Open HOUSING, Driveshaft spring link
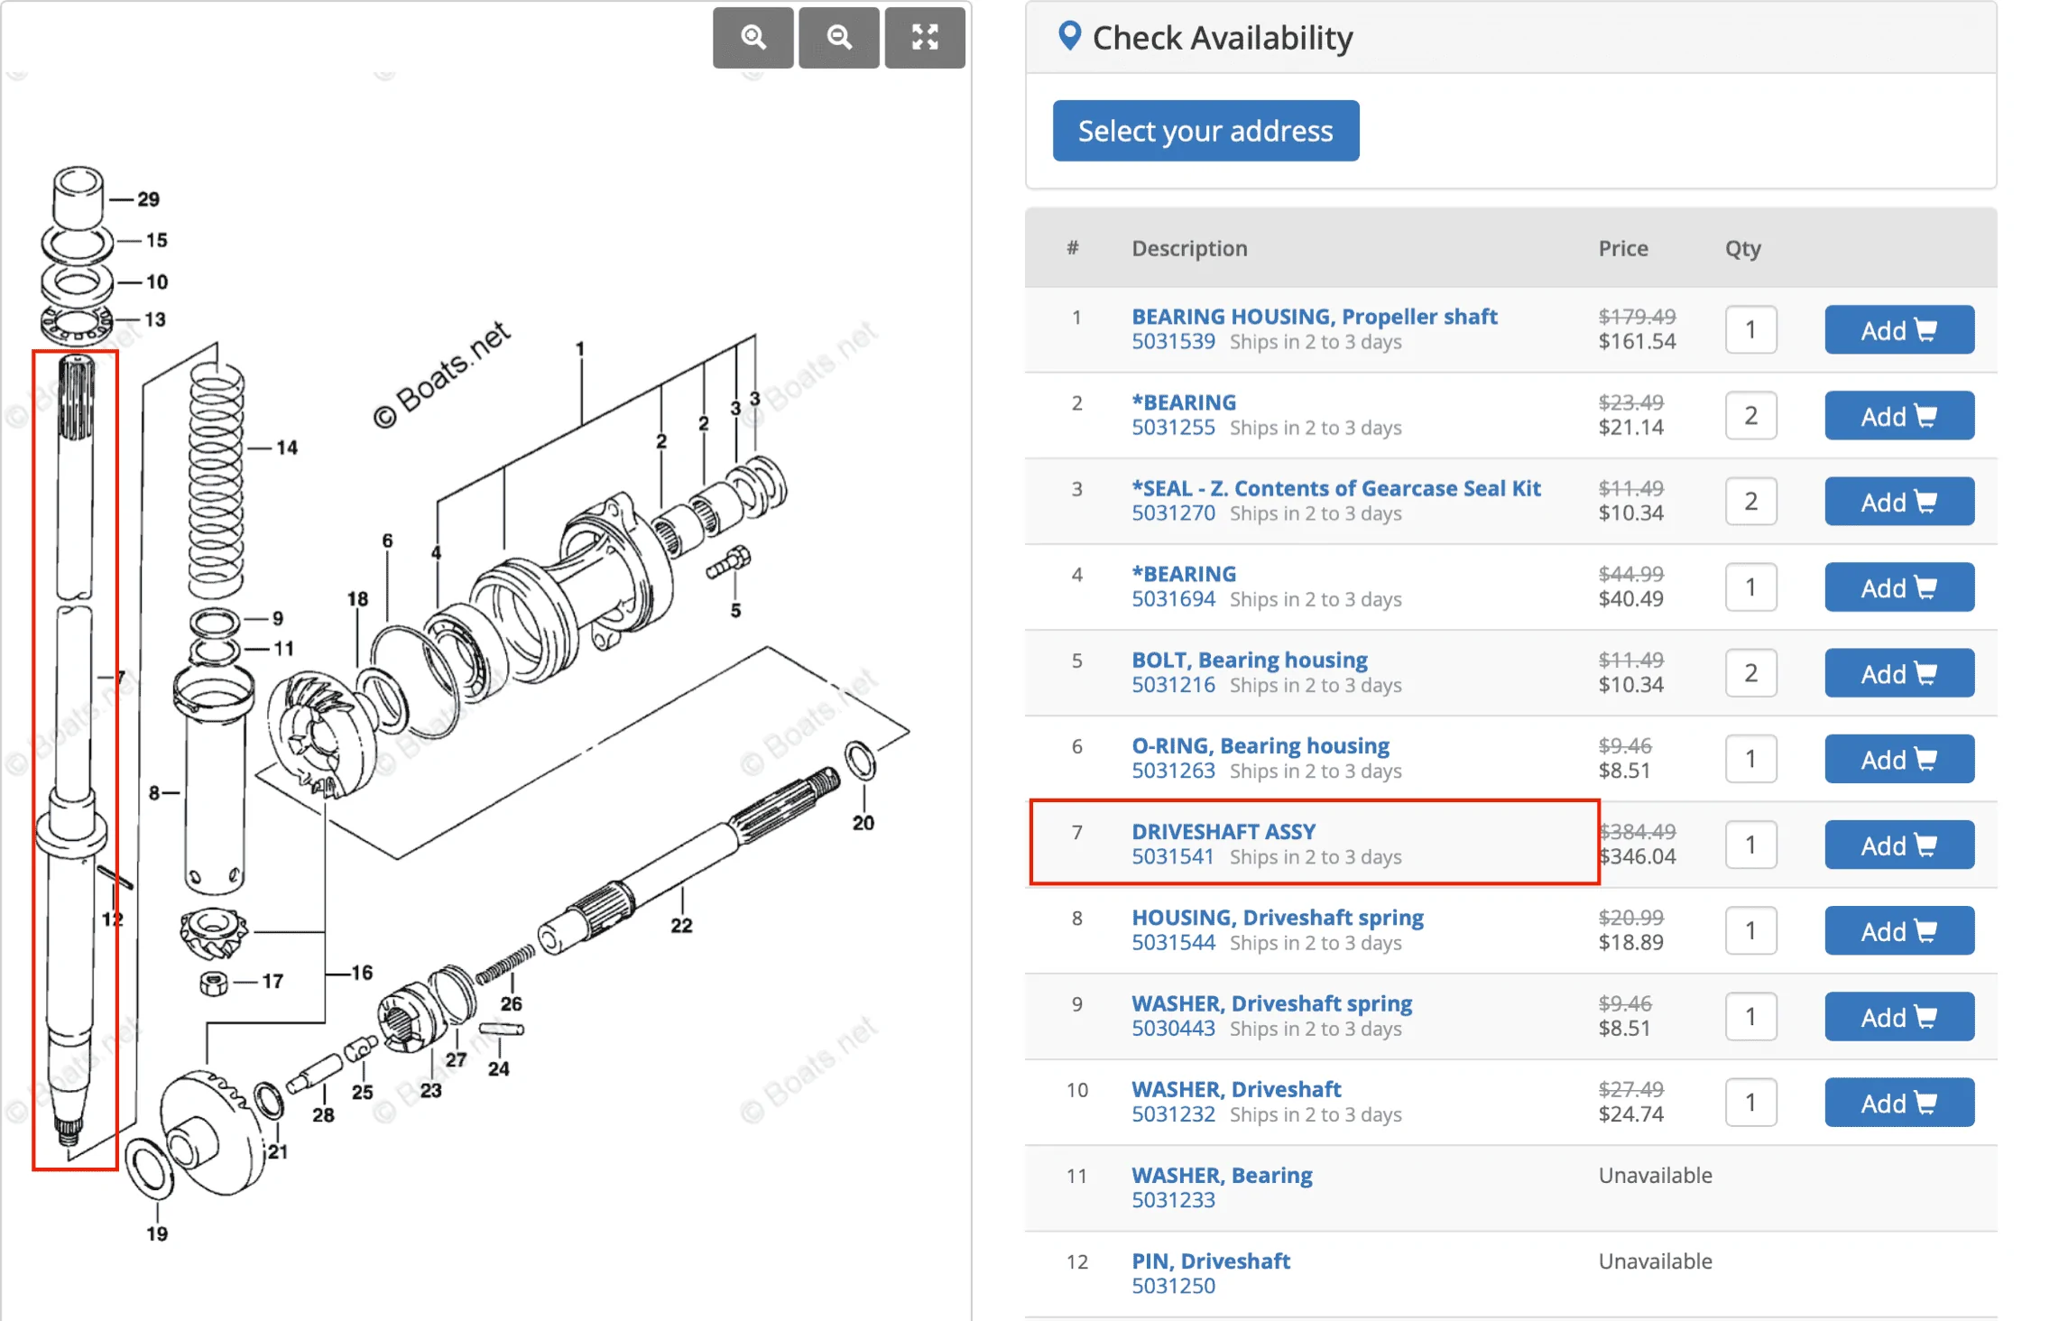 (x=1278, y=917)
